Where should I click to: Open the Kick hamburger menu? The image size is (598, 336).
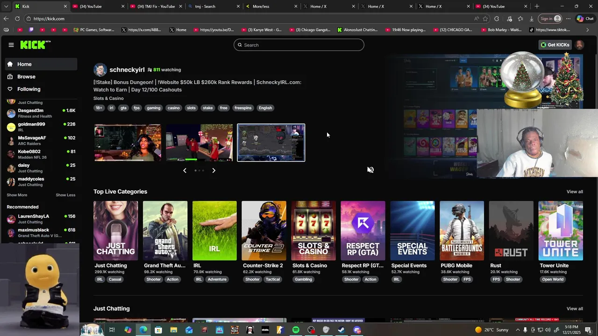11,45
